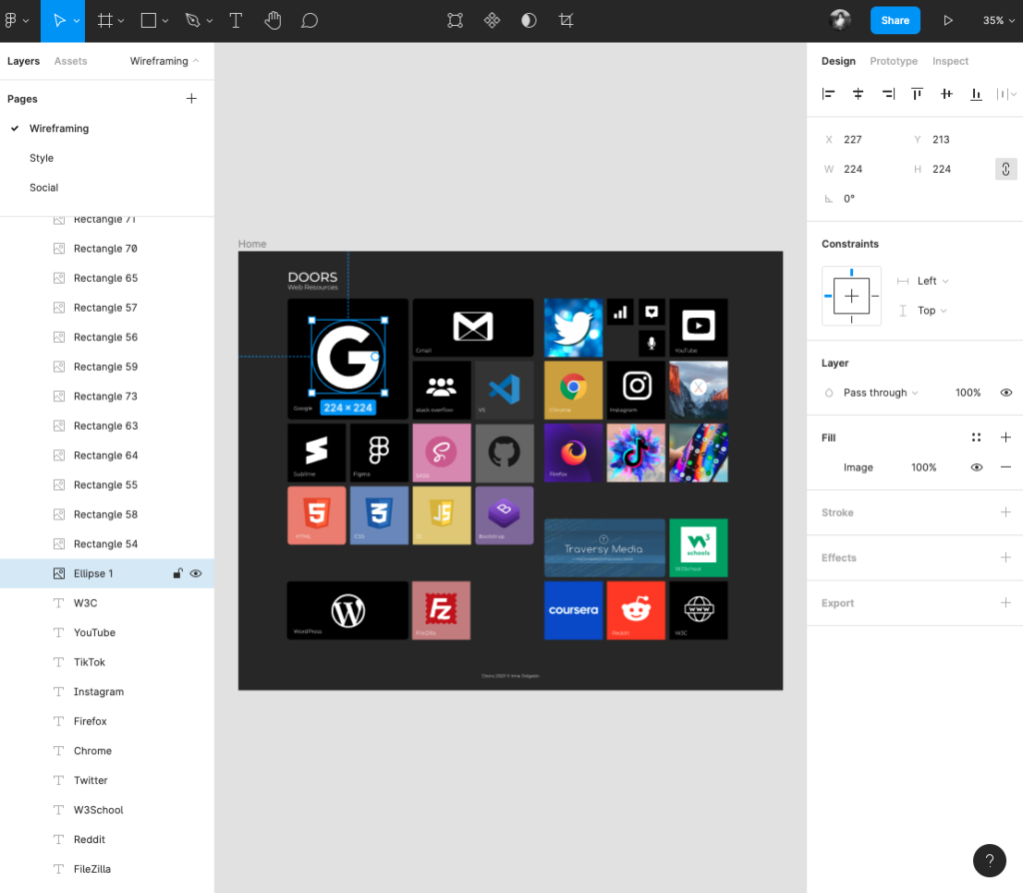
Task: Collapse the Wireframing pages list
Action: point(165,61)
